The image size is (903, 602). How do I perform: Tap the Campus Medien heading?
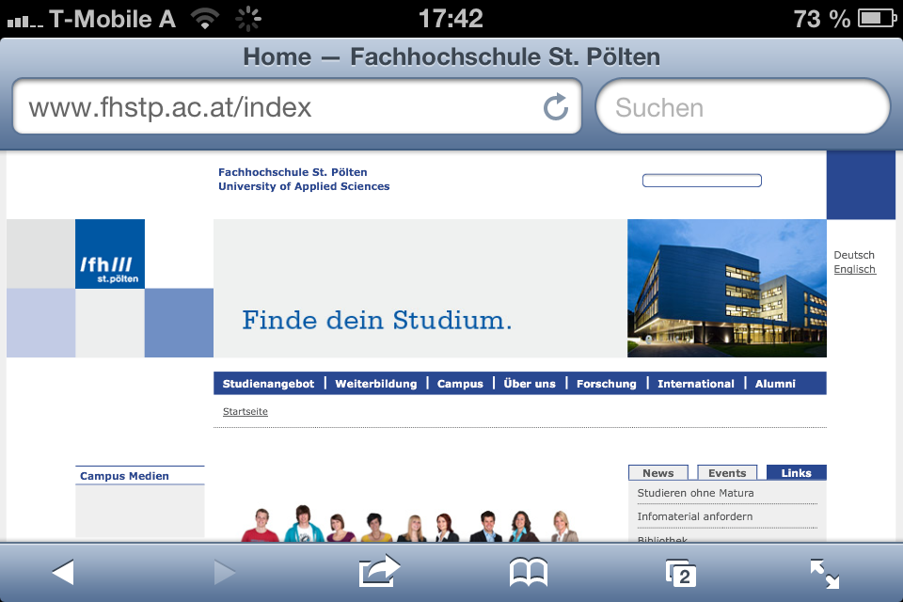click(124, 476)
